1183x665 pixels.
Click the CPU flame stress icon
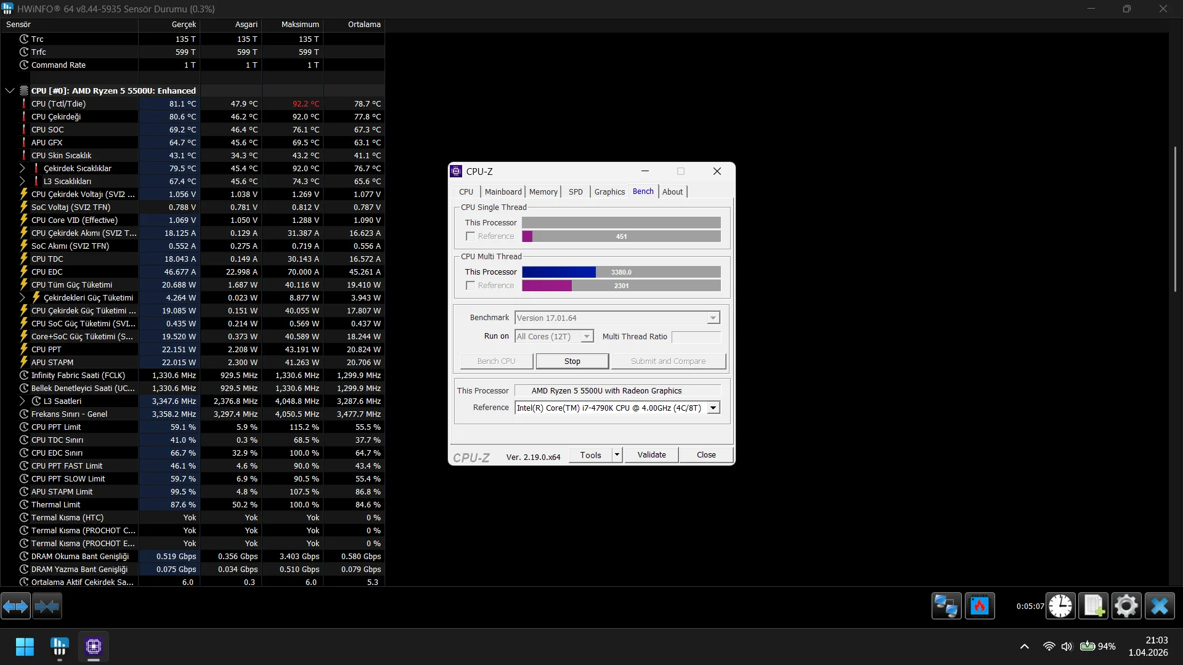click(980, 607)
